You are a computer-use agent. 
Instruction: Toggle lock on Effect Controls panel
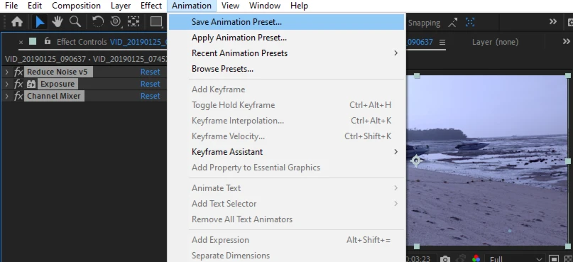tap(47, 41)
